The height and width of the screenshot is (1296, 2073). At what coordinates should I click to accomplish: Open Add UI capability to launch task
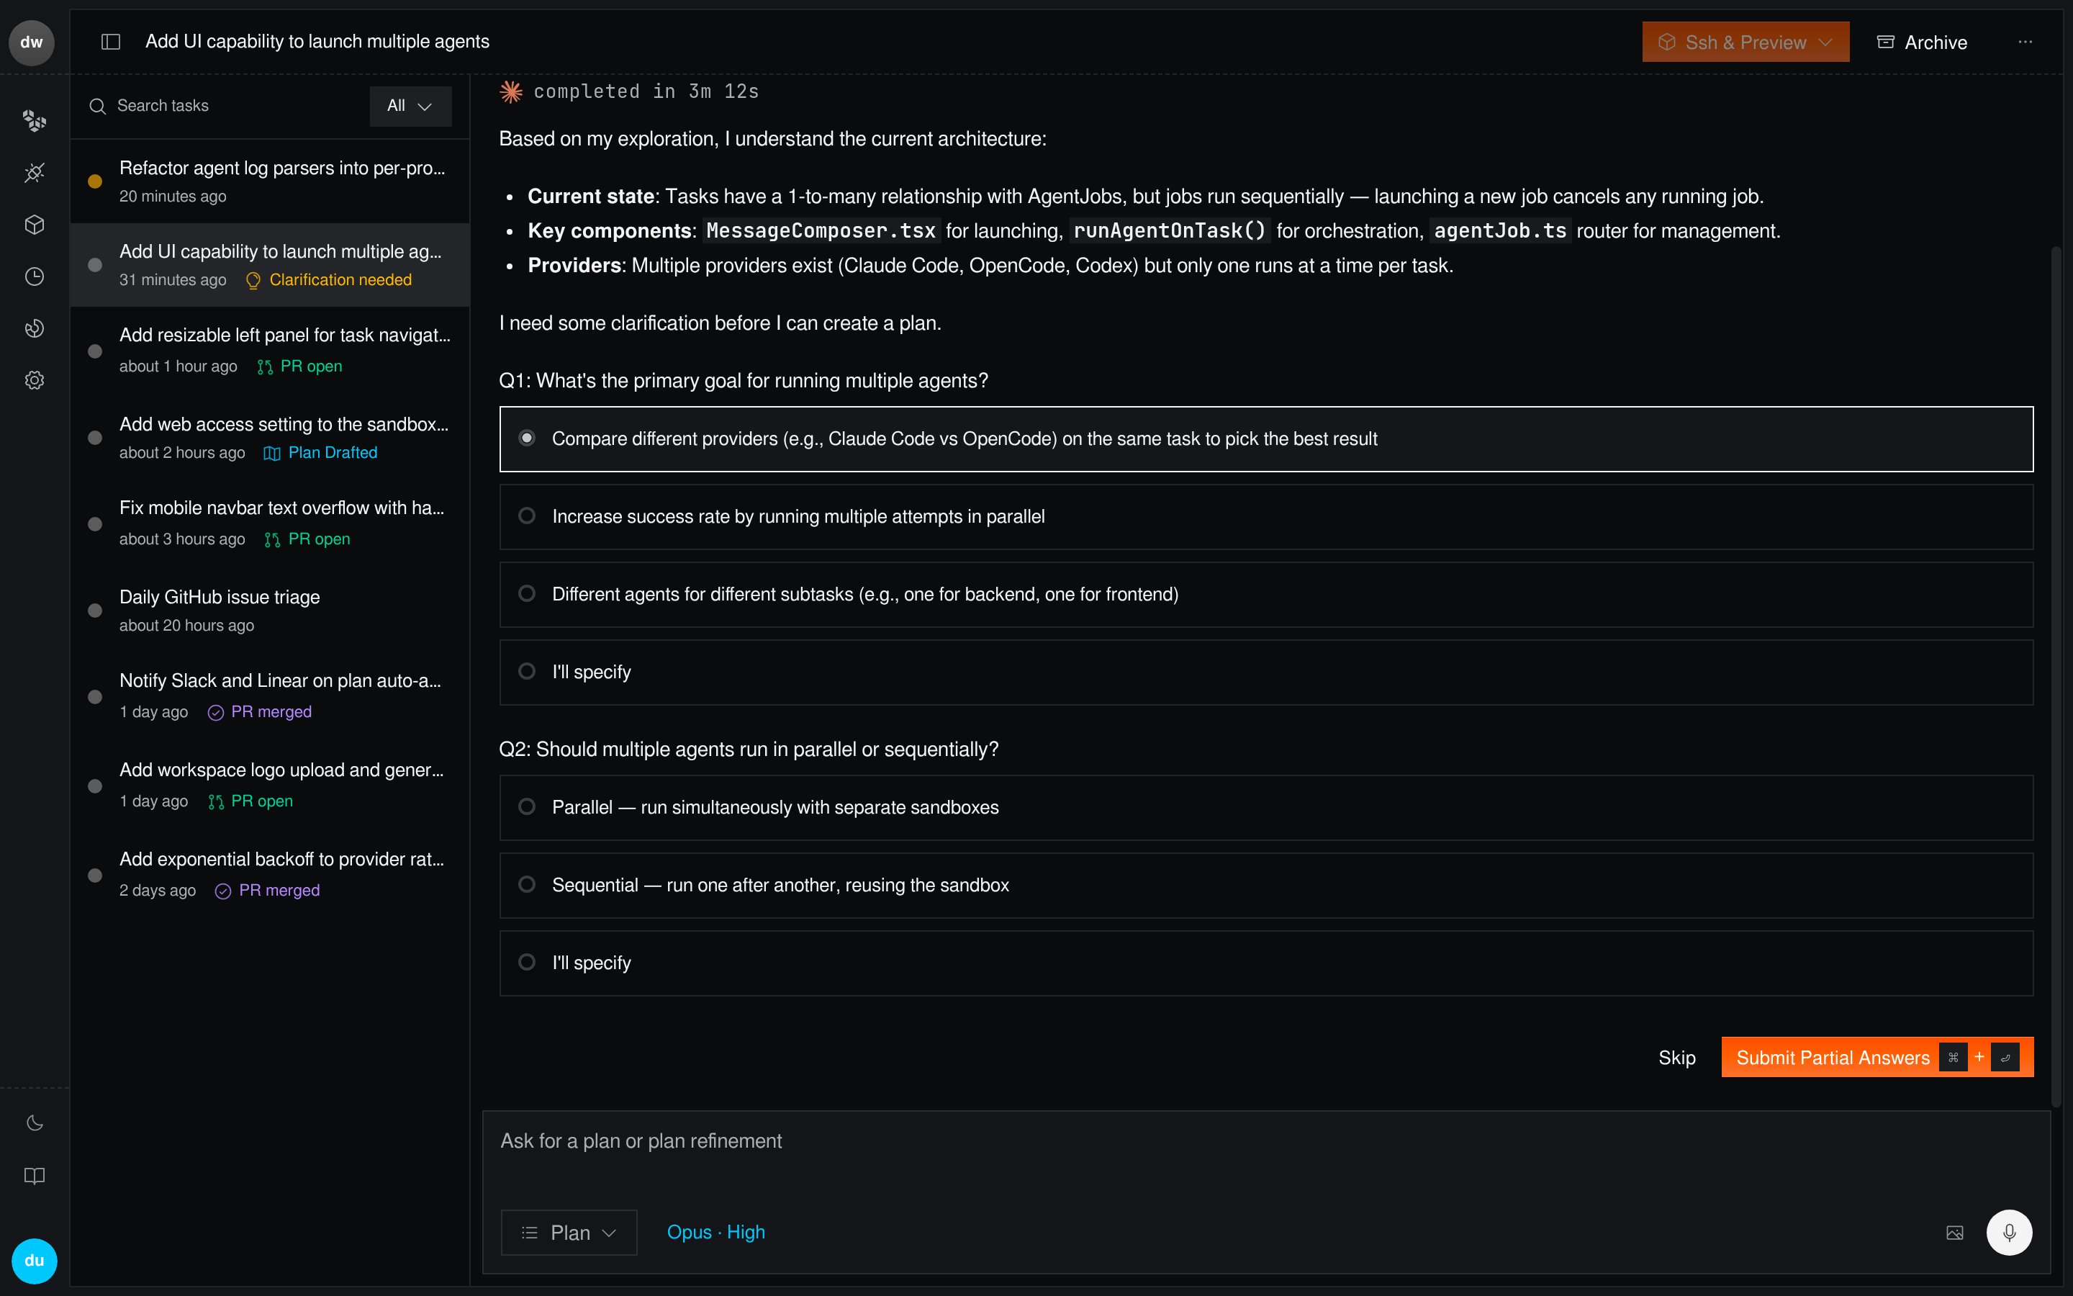click(x=270, y=265)
